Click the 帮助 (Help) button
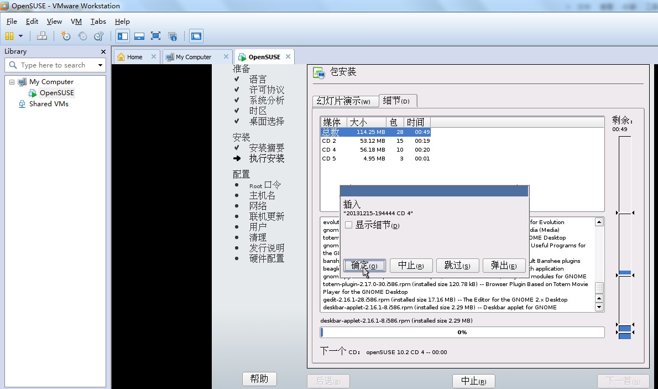658x389 pixels. point(259,379)
